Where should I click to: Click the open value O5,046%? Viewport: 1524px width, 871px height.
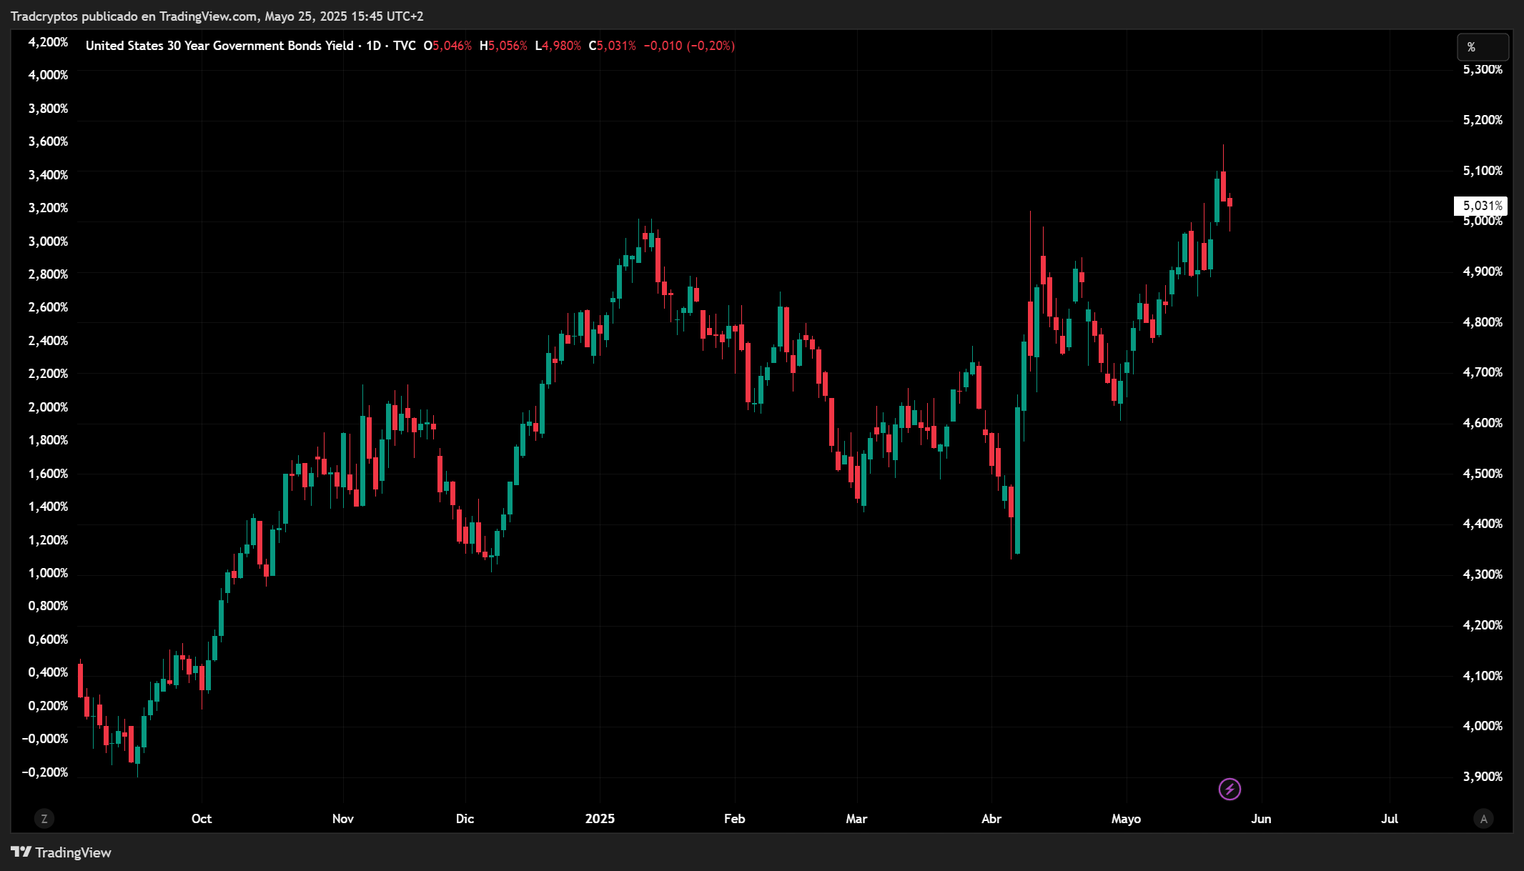pos(447,46)
